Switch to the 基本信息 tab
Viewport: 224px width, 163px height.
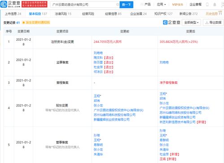tap(38, 14)
